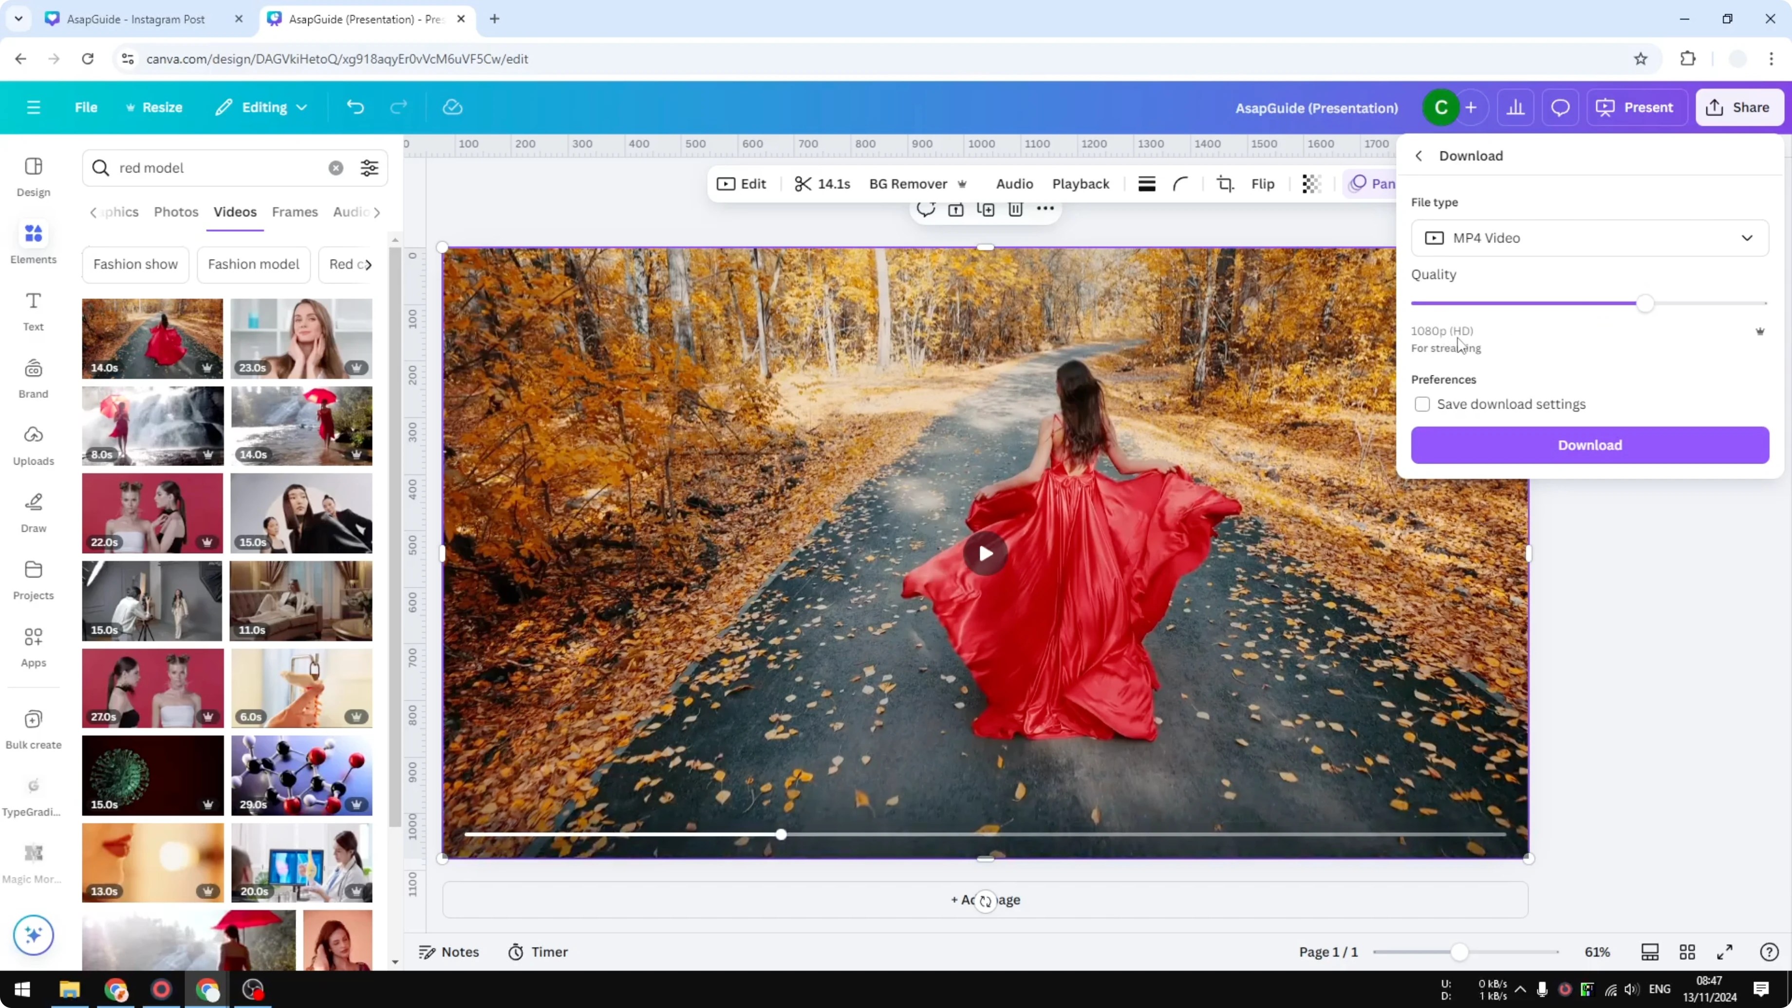Select the Text tool in the sidebar
Viewport: 1792px width, 1008px height.
tap(33, 310)
